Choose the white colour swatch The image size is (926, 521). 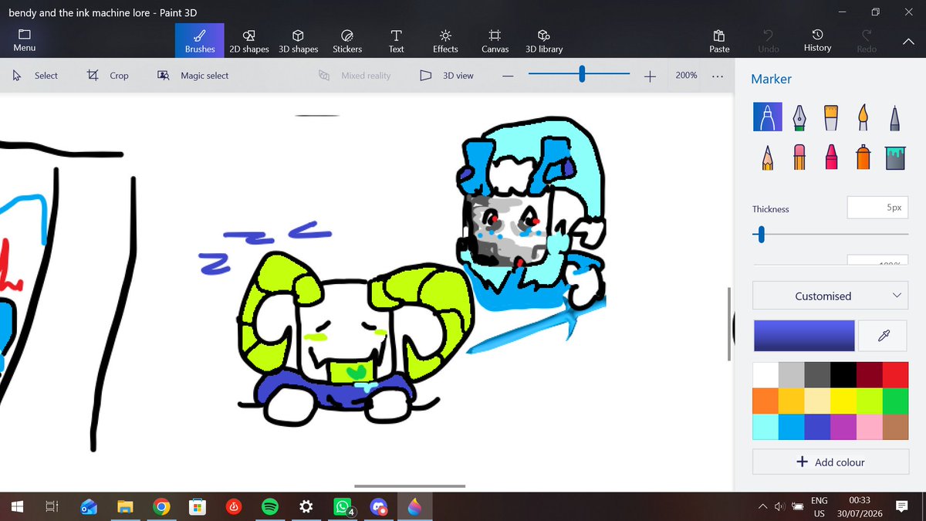tap(765, 374)
